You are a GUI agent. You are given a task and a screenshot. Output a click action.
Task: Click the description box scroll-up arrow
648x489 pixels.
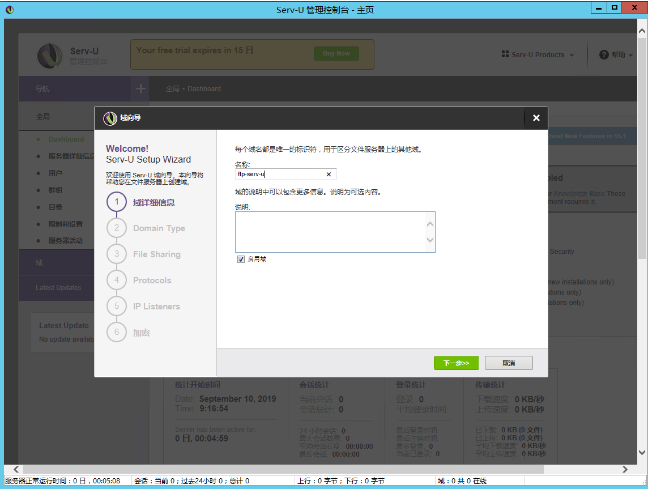pos(430,224)
